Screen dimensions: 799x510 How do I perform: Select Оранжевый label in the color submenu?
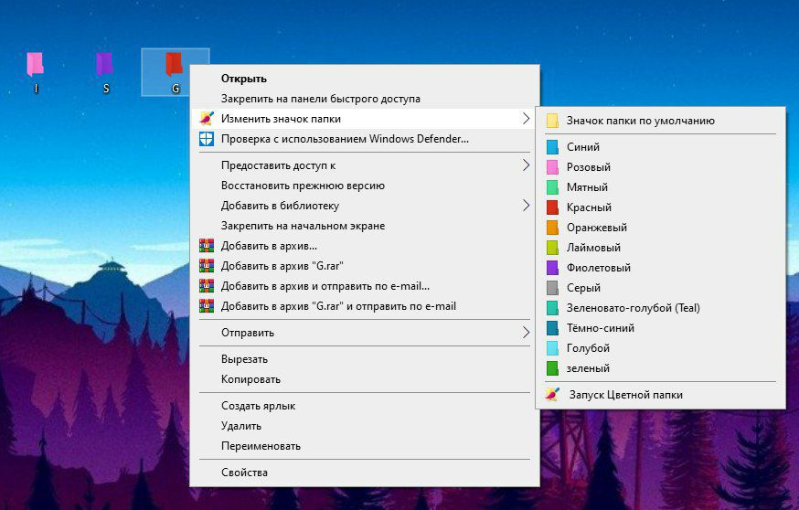[x=597, y=228]
